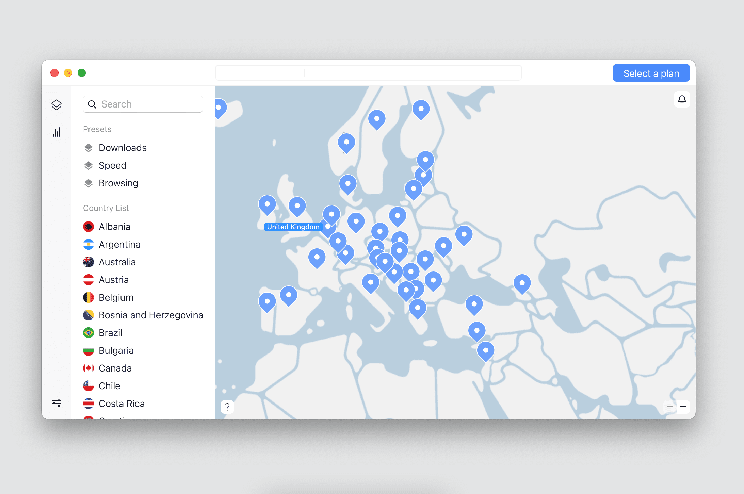Open the notifications bell icon

click(x=682, y=99)
